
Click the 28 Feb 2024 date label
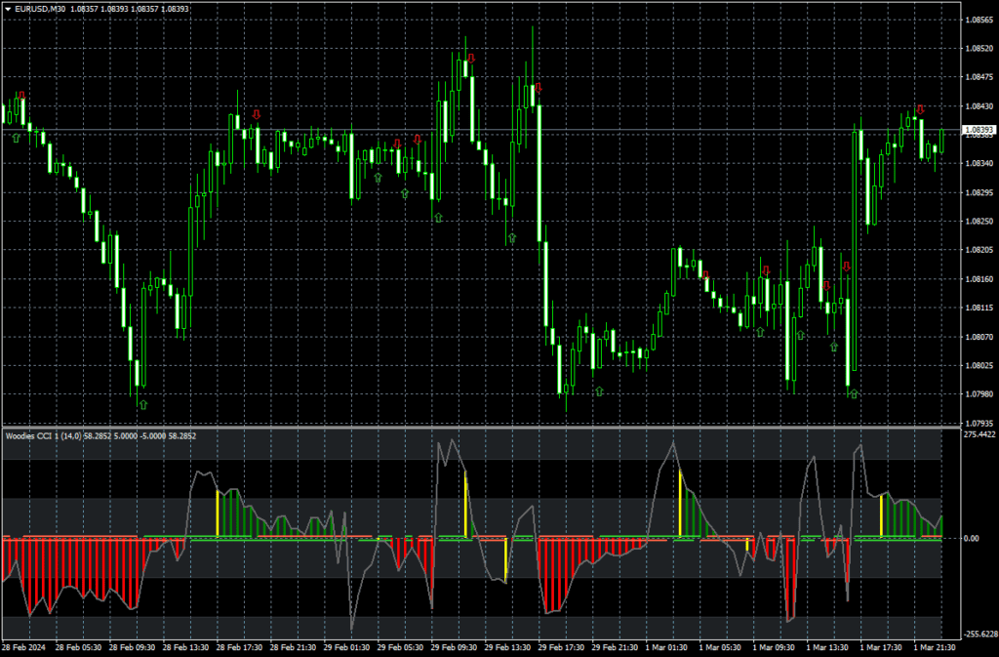click(24, 647)
